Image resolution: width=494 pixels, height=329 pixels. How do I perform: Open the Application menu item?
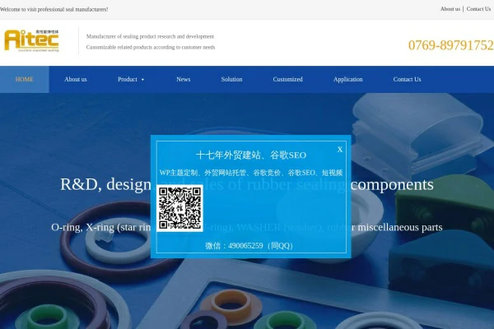[x=347, y=79]
